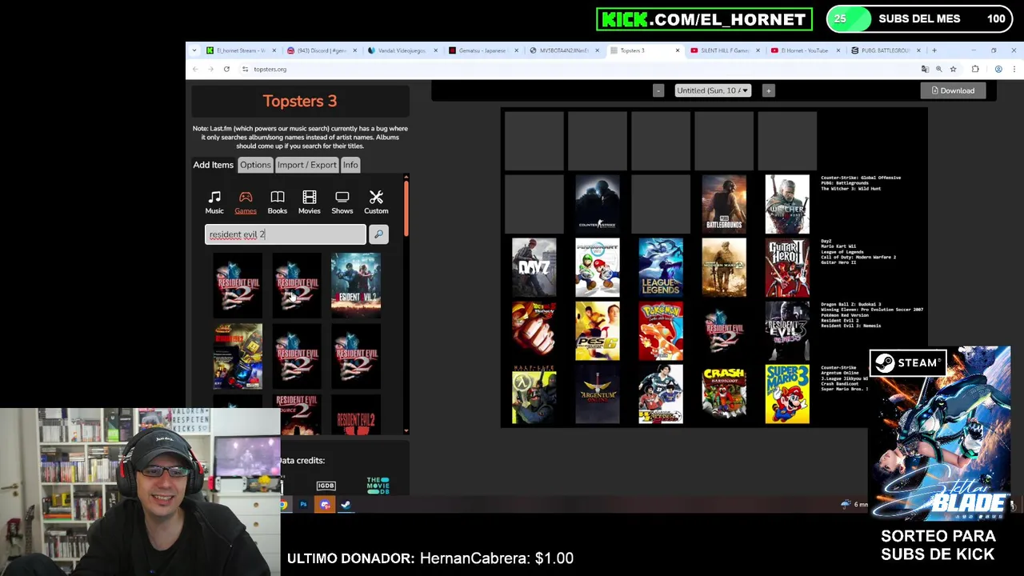Bookmark this page with the star icon
Image resolution: width=1024 pixels, height=576 pixels.
953,69
